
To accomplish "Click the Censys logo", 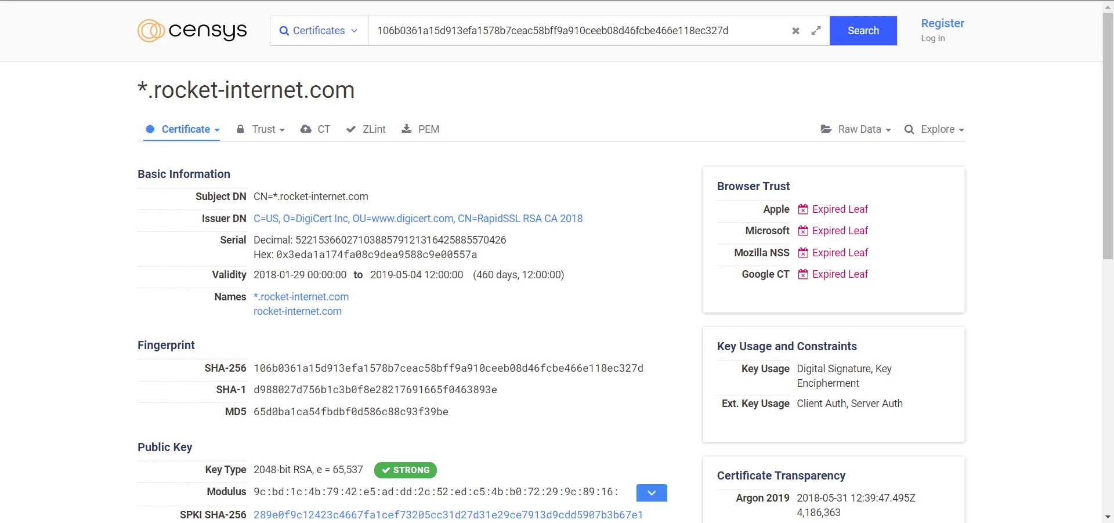I will (192, 31).
